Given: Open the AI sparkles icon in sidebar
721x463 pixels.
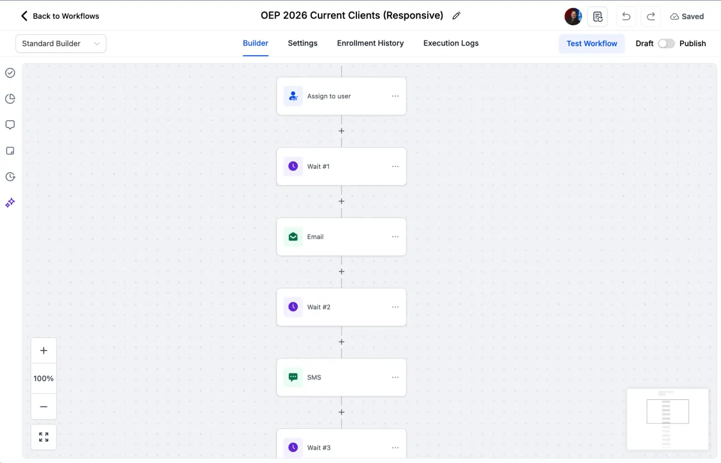Looking at the screenshot, I should coord(10,203).
